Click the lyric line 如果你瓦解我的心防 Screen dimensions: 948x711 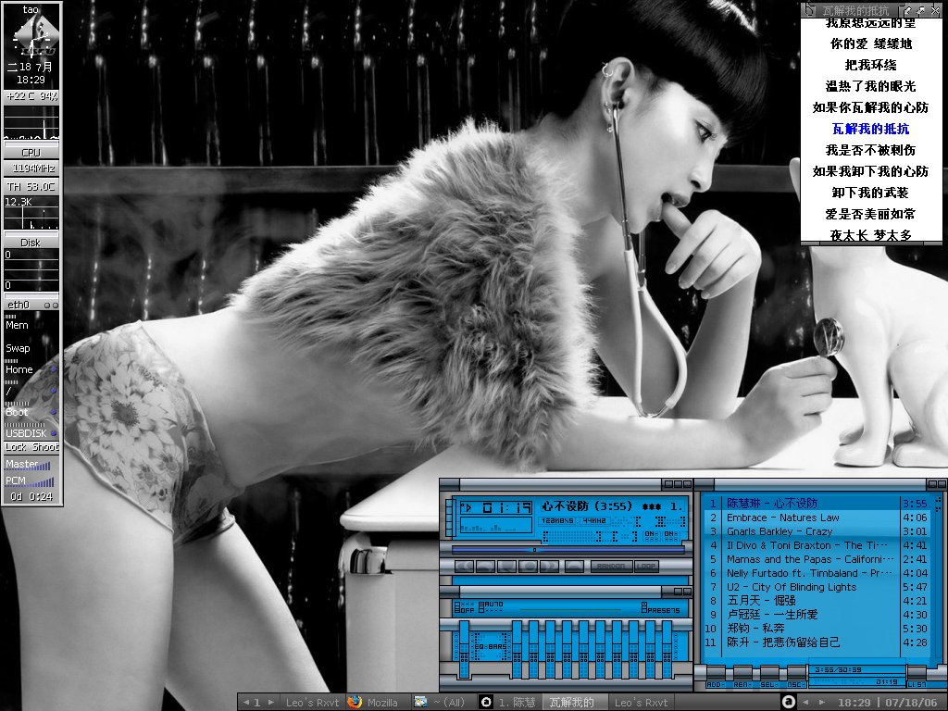(x=870, y=107)
